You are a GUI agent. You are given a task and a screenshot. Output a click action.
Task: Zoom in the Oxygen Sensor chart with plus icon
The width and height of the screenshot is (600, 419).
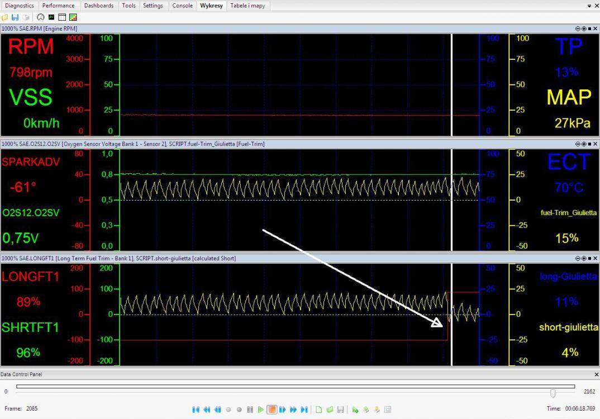click(584, 144)
